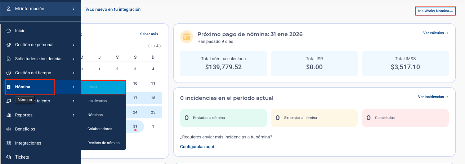Expand the Reportes submenu arrow
465x164 pixels.
(73, 115)
